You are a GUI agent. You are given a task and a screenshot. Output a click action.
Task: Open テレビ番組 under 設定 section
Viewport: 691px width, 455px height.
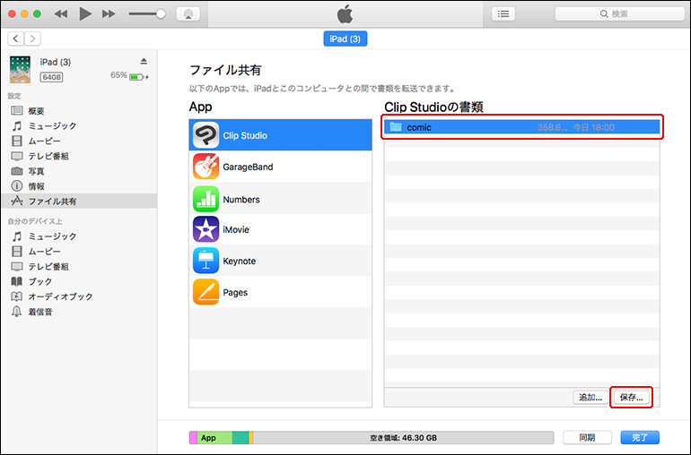pos(78,156)
